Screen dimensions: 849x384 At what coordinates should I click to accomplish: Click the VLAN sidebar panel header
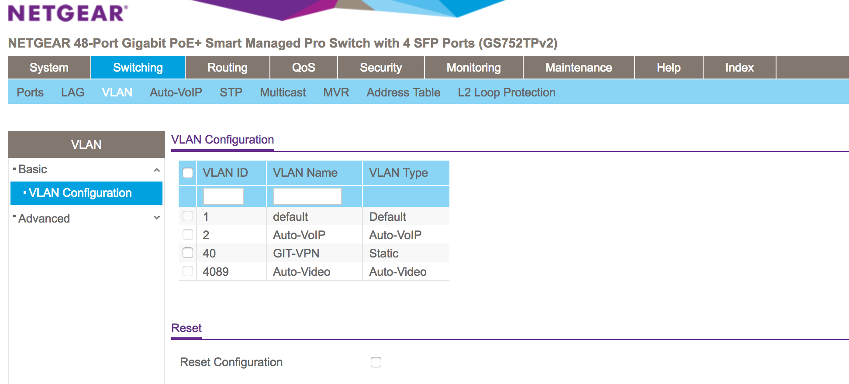[86, 144]
